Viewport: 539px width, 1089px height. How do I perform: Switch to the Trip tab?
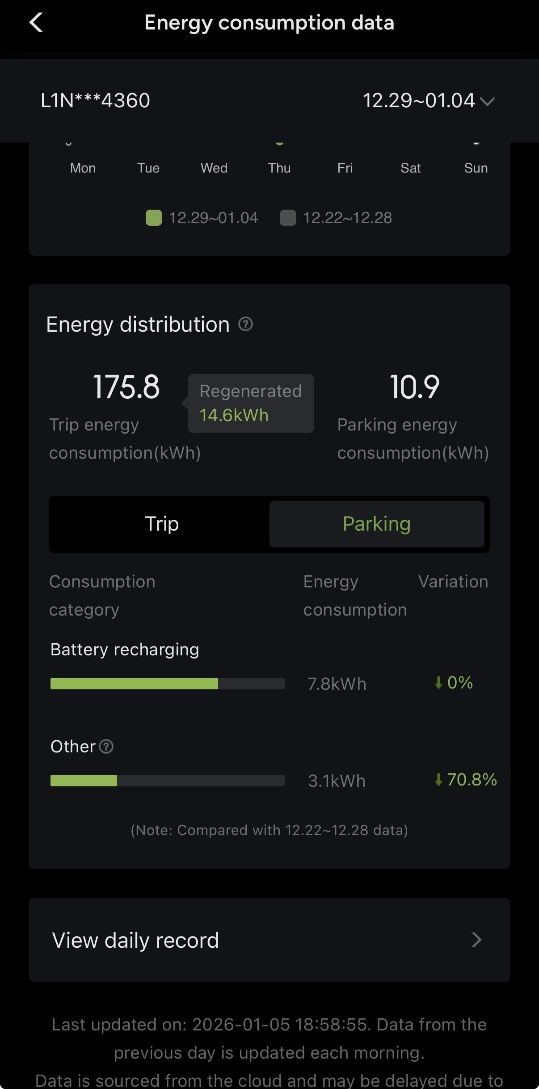click(161, 524)
